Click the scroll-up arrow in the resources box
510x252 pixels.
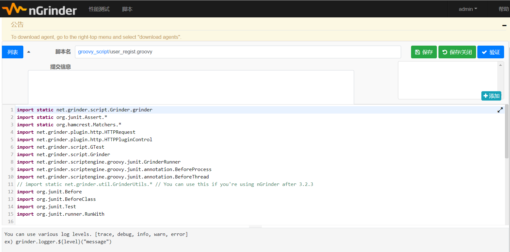pos(500,65)
